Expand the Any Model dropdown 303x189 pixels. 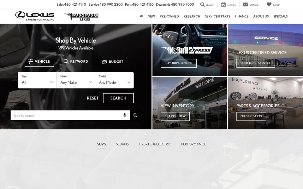114,80
